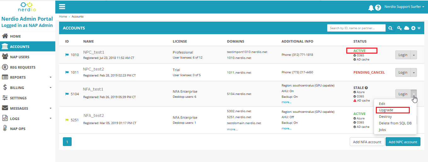Click the STATUS column header
The width and height of the screenshot is (428, 162).
(360, 41)
